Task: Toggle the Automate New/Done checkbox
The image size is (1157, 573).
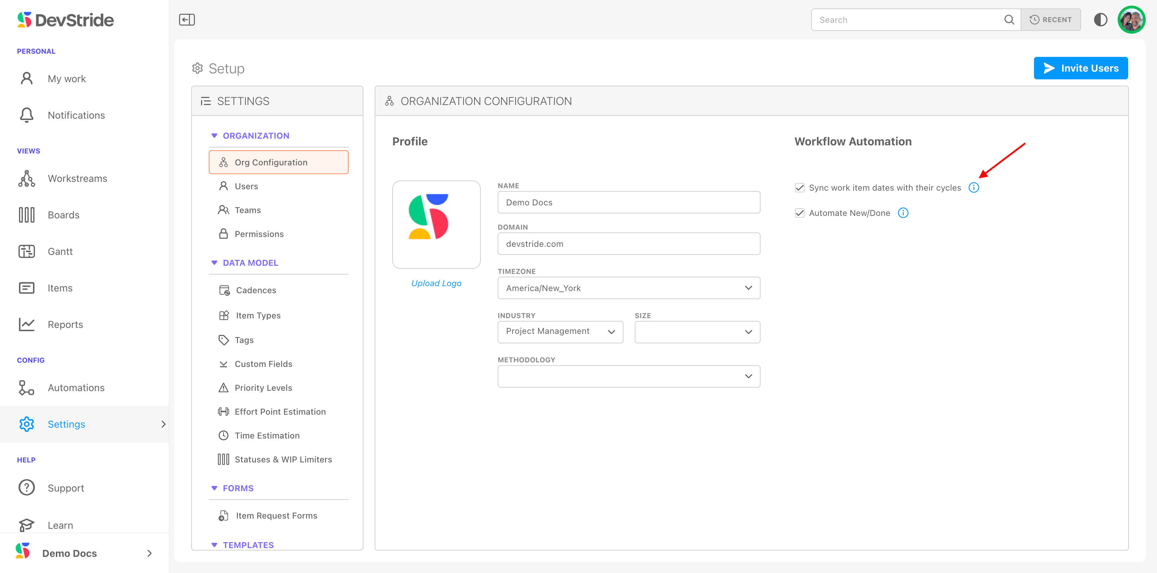Action: click(x=800, y=213)
